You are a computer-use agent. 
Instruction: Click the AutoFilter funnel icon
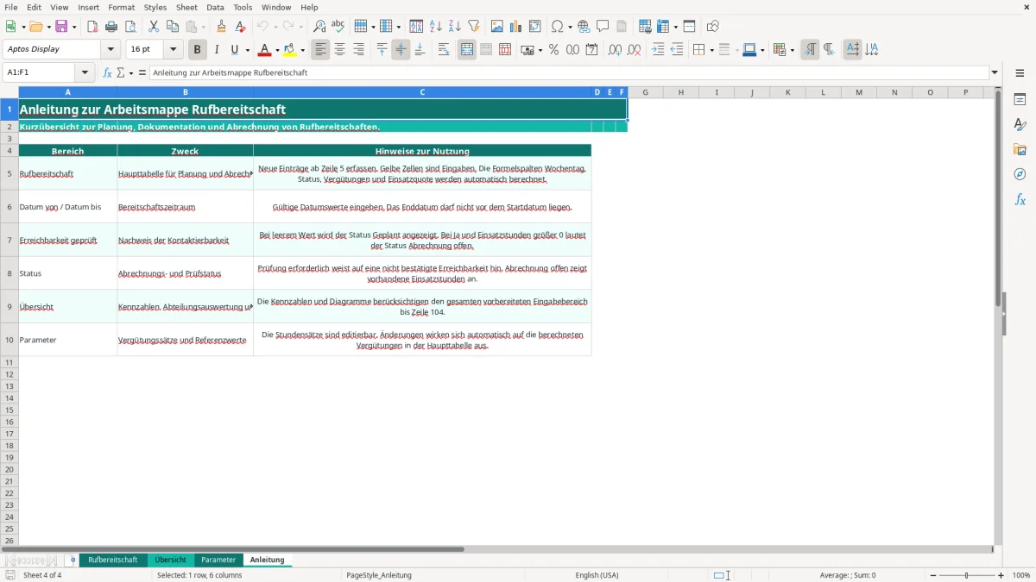[474, 27]
